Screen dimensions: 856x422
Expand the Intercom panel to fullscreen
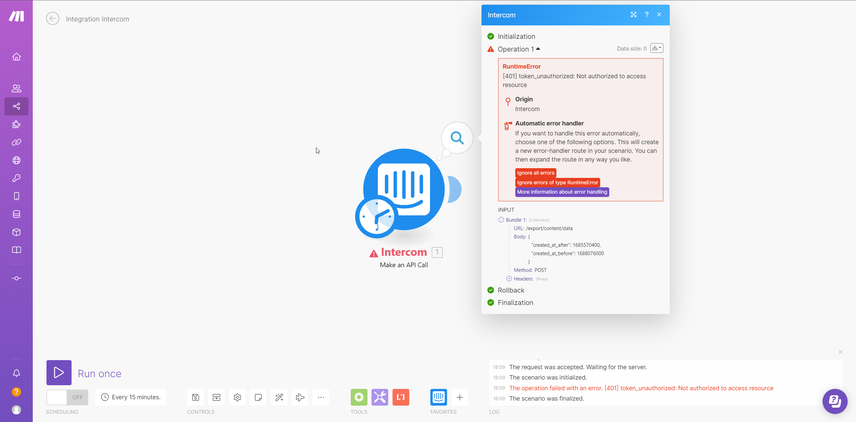tap(634, 14)
